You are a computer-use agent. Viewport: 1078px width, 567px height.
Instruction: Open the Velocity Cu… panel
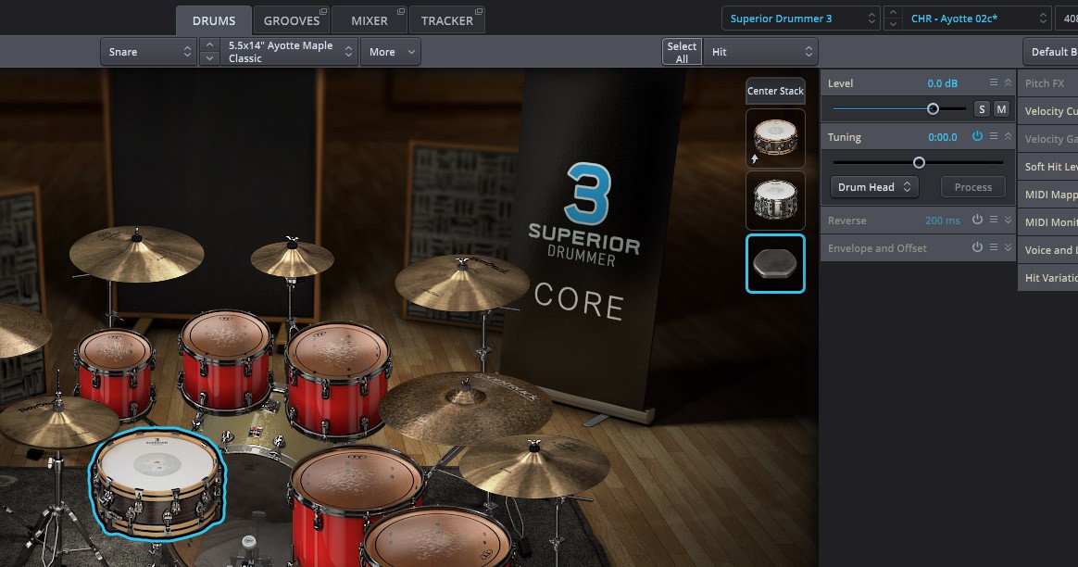(1047, 111)
